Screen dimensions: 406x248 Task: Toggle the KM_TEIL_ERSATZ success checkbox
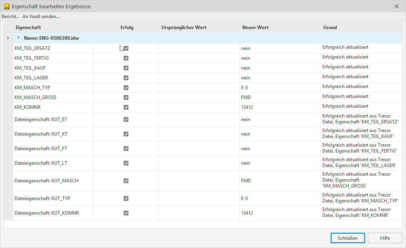(126, 48)
